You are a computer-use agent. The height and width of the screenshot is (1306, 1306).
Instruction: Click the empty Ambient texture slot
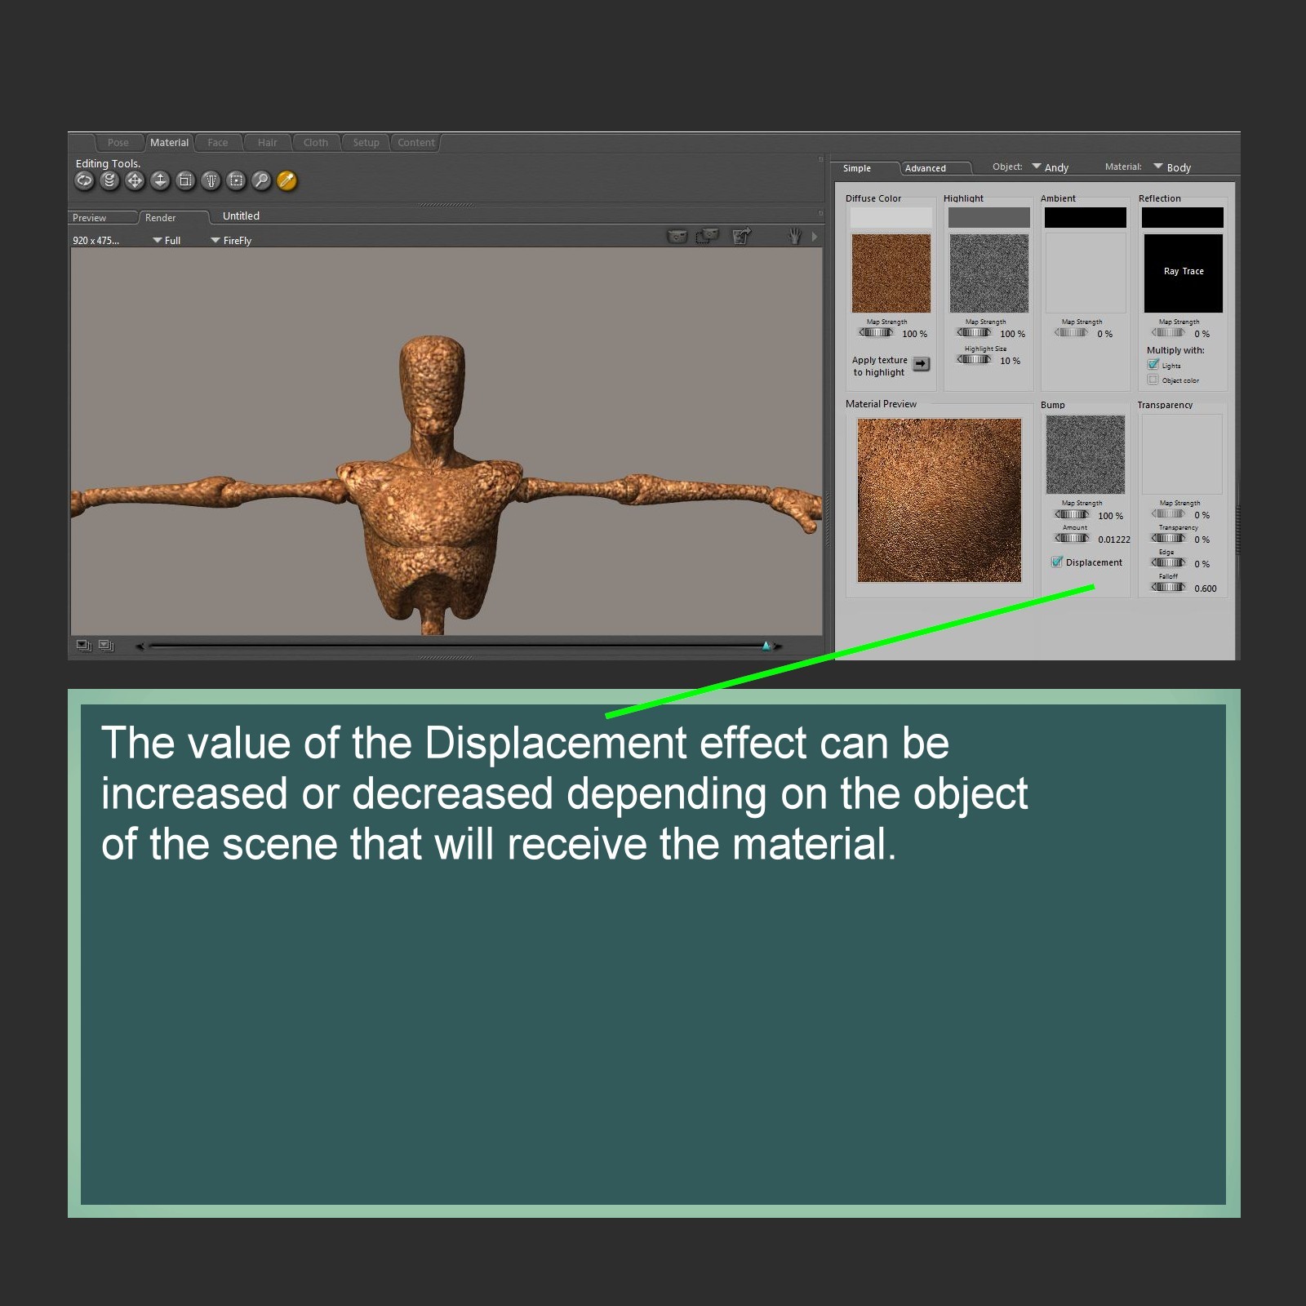[1085, 273]
